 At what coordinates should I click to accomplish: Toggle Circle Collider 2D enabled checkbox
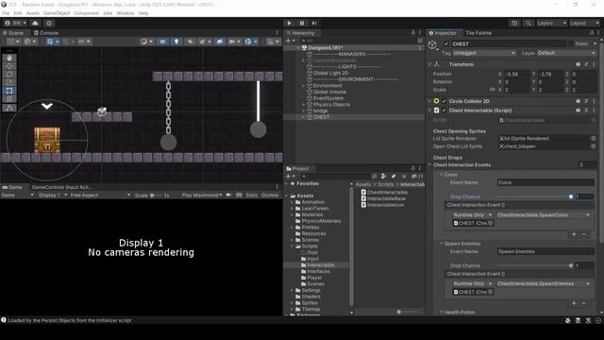click(445, 101)
